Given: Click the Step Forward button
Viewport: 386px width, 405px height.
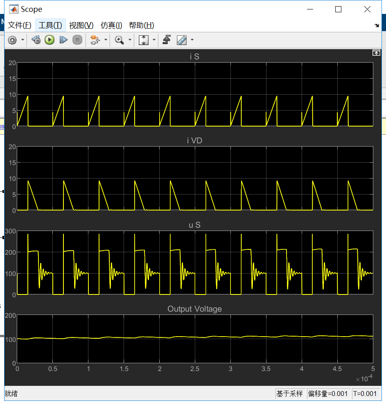Looking at the screenshot, I should point(63,40).
